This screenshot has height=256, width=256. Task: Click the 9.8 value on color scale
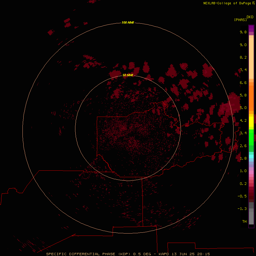(x=243, y=32)
